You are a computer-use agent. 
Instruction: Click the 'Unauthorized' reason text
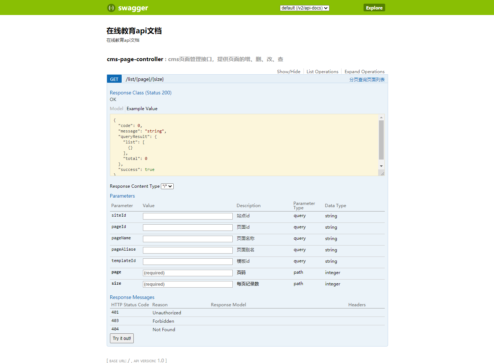click(167, 313)
